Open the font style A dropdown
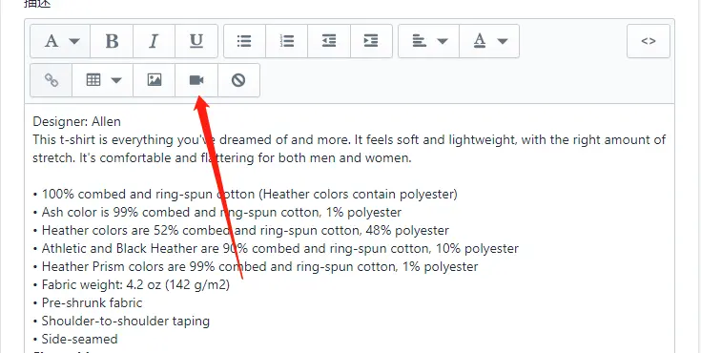Screen dimensions: 701x353 [60, 41]
